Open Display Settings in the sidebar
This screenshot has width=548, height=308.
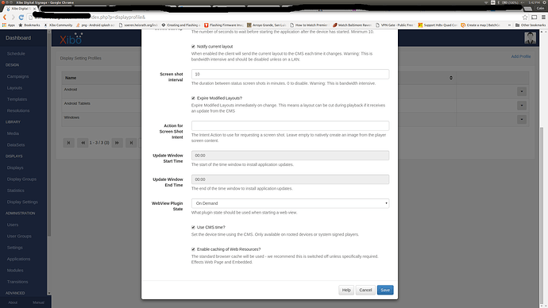22,202
